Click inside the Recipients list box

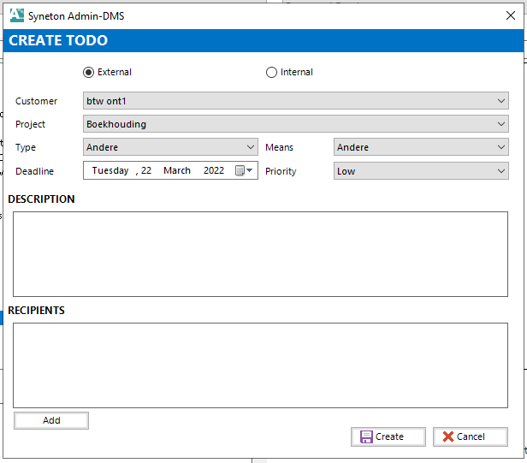point(260,364)
